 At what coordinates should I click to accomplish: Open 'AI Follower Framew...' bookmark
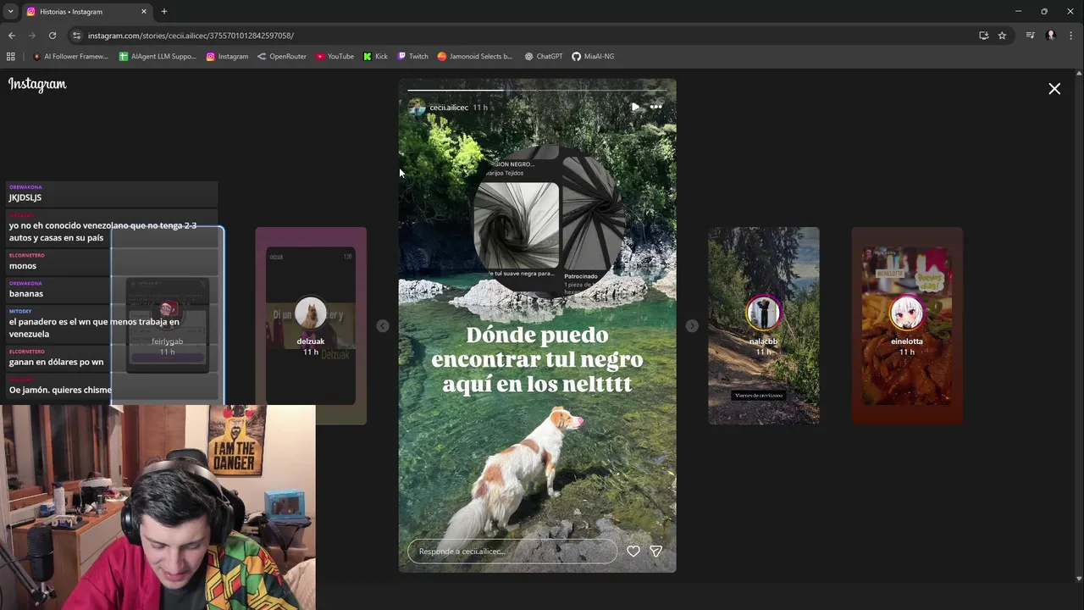[70, 57]
